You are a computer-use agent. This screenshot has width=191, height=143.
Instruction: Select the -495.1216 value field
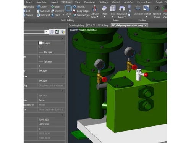(x=52, y=124)
